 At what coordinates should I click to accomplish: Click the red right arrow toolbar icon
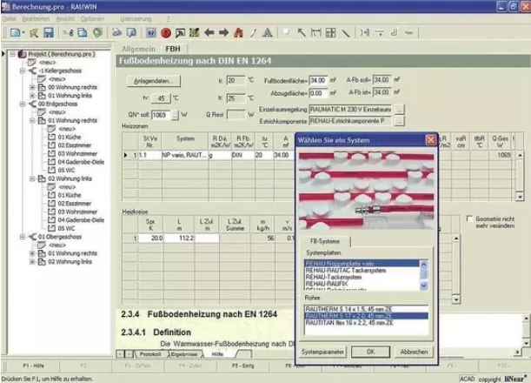point(223,32)
